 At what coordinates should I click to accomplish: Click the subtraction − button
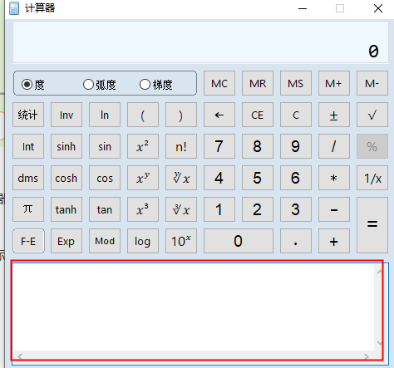[334, 209]
